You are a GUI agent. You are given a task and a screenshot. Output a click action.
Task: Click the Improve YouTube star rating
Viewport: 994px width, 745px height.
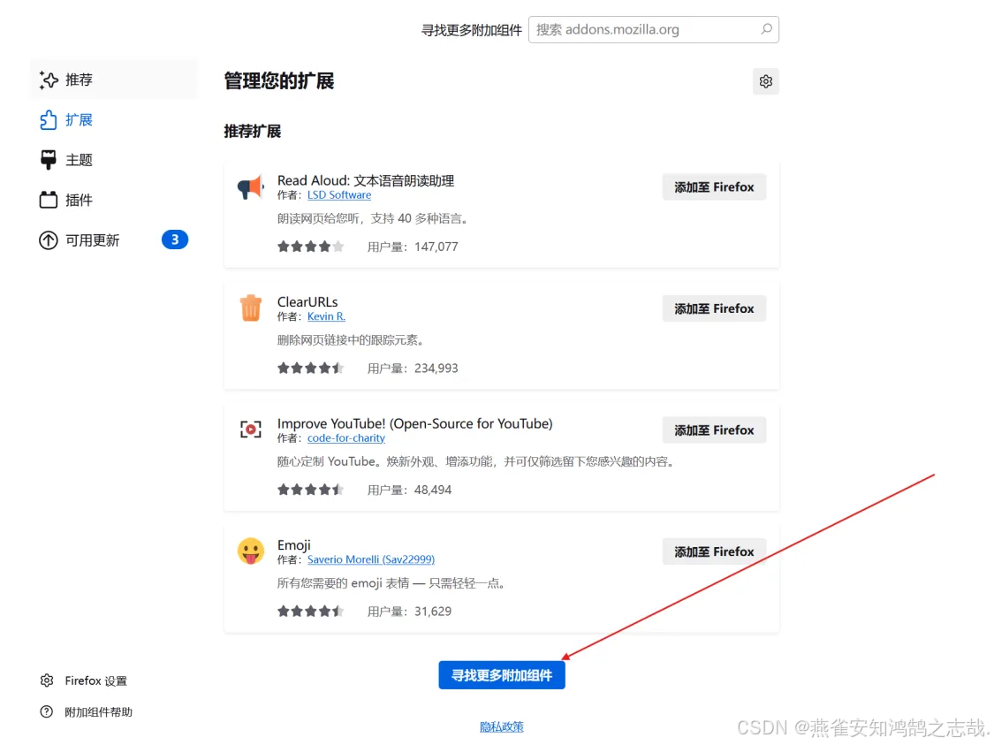tap(311, 490)
